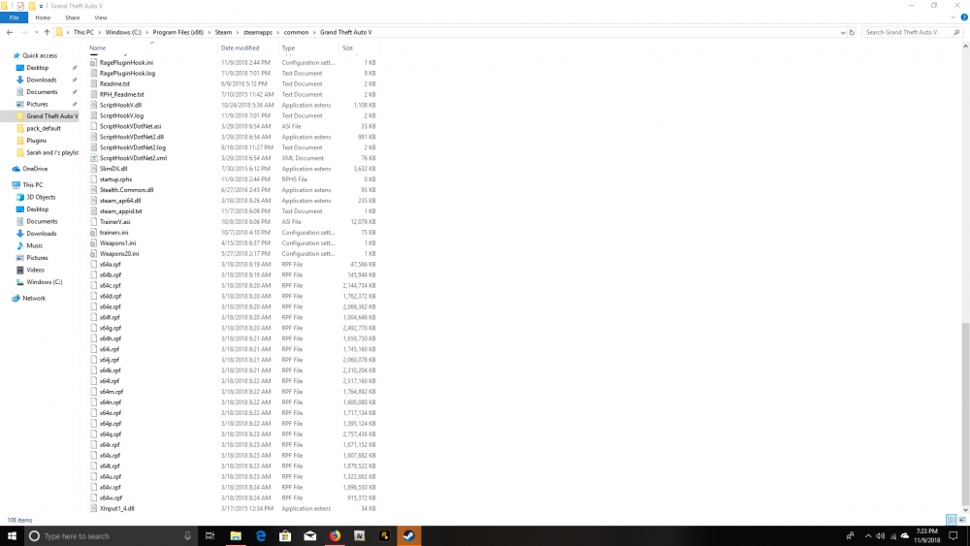Open Microsoft Edge from the taskbar
This screenshot has height=546, width=970.
coord(260,536)
